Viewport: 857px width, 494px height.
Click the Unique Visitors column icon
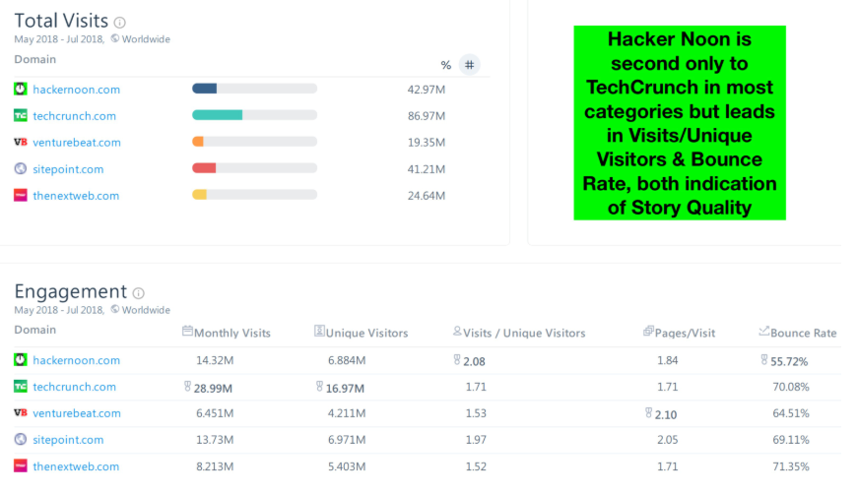pos(319,331)
